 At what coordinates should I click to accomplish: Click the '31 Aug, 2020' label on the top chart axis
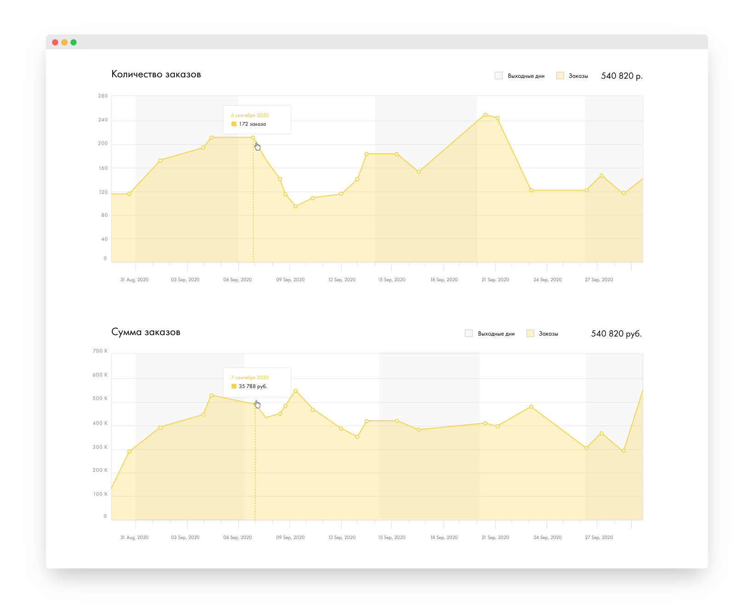click(134, 280)
